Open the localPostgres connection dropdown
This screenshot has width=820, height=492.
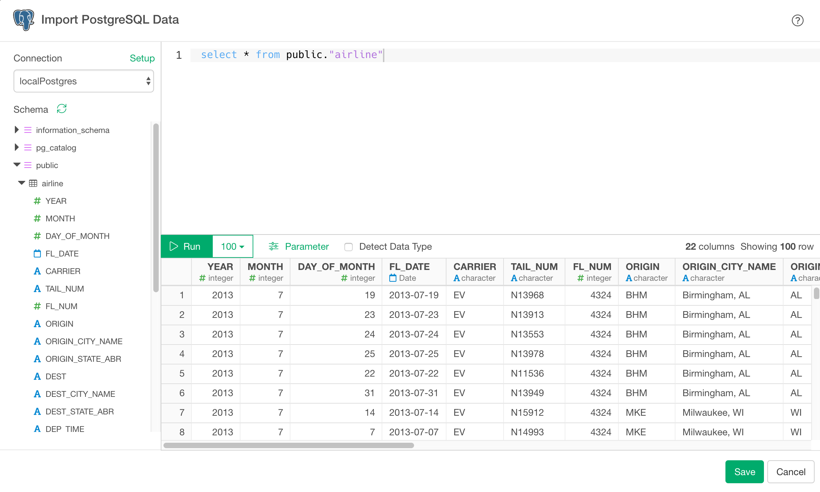coord(83,81)
